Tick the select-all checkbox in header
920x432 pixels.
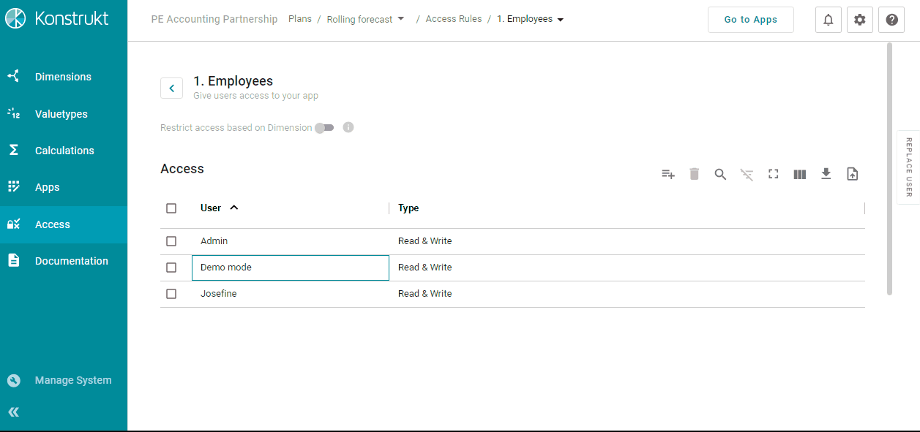(x=171, y=208)
